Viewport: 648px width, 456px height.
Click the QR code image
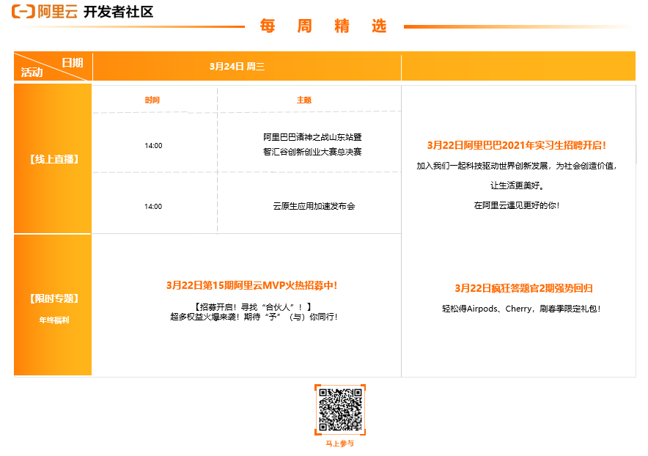pos(340,410)
